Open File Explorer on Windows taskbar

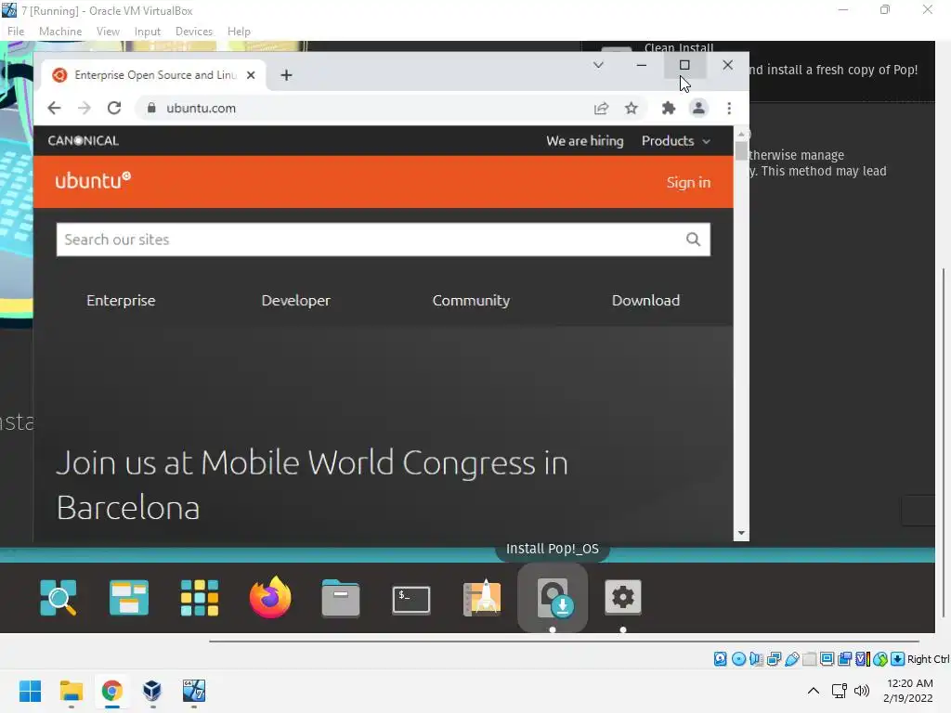coord(71,691)
